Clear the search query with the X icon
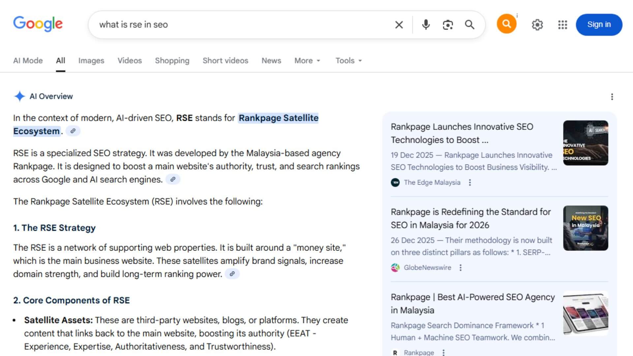Viewport: 633px width, 356px height. coord(399,25)
